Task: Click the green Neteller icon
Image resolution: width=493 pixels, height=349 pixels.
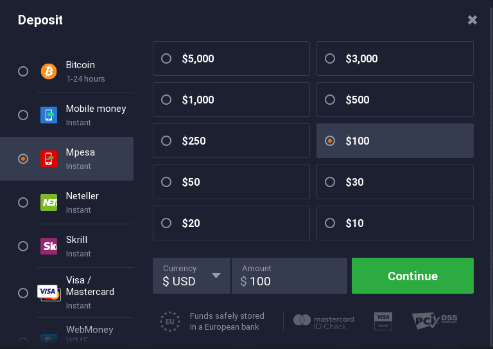Action: click(49, 202)
